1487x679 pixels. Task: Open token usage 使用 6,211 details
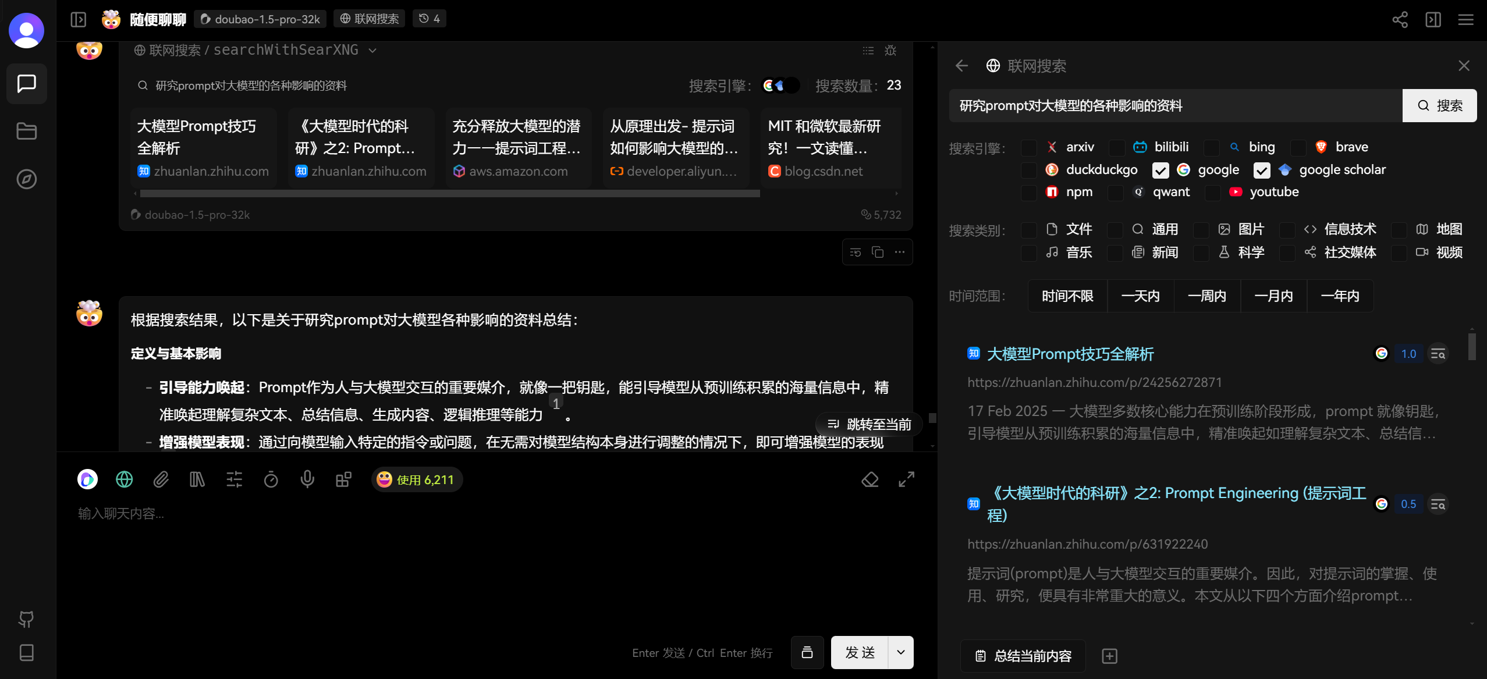(417, 479)
